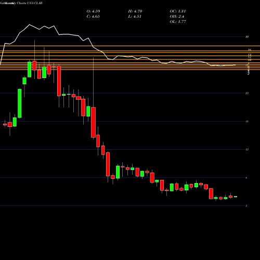Click the '16' price axis label

pyautogui.click(x=250, y=50)
